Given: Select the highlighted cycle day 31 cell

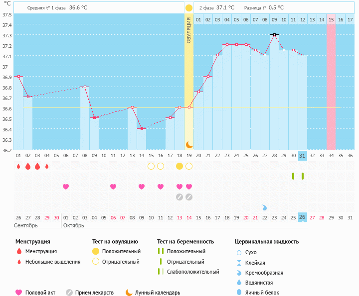Looking at the screenshot, I should pyautogui.click(x=303, y=156).
